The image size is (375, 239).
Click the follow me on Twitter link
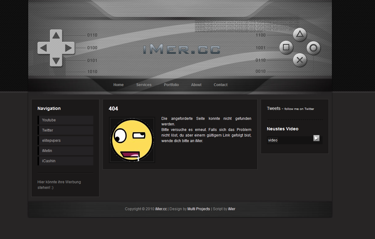pyautogui.click(x=299, y=109)
